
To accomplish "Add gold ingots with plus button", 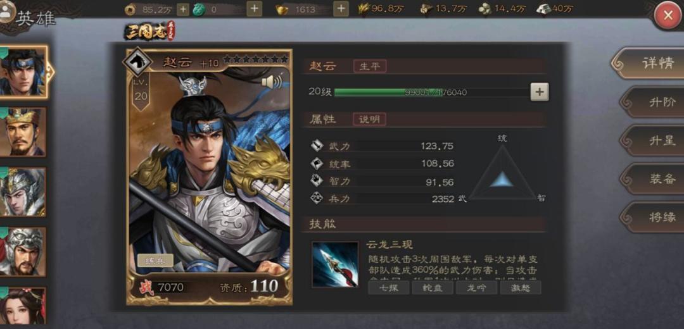I will point(341,8).
